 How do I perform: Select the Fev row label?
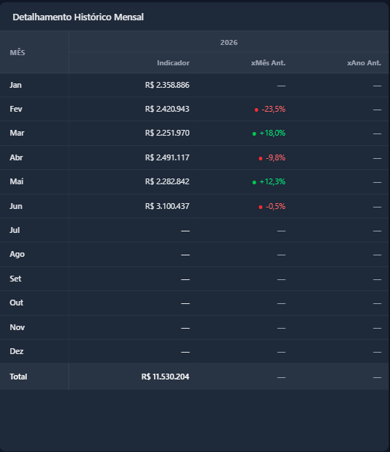[x=16, y=109]
